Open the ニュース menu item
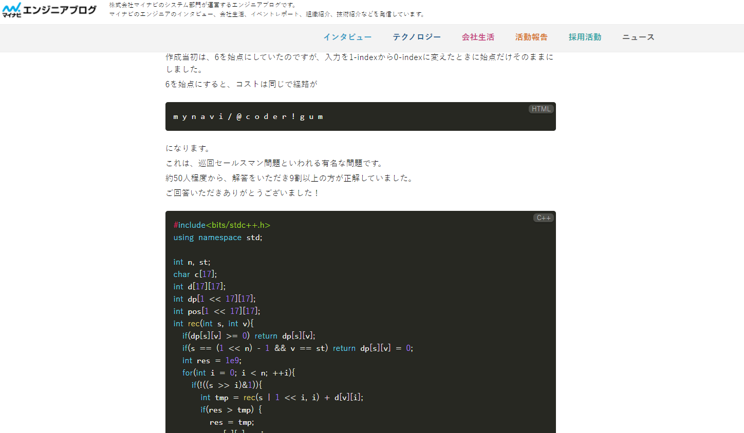The height and width of the screenshot is (433, 744). tap(638, 37)
